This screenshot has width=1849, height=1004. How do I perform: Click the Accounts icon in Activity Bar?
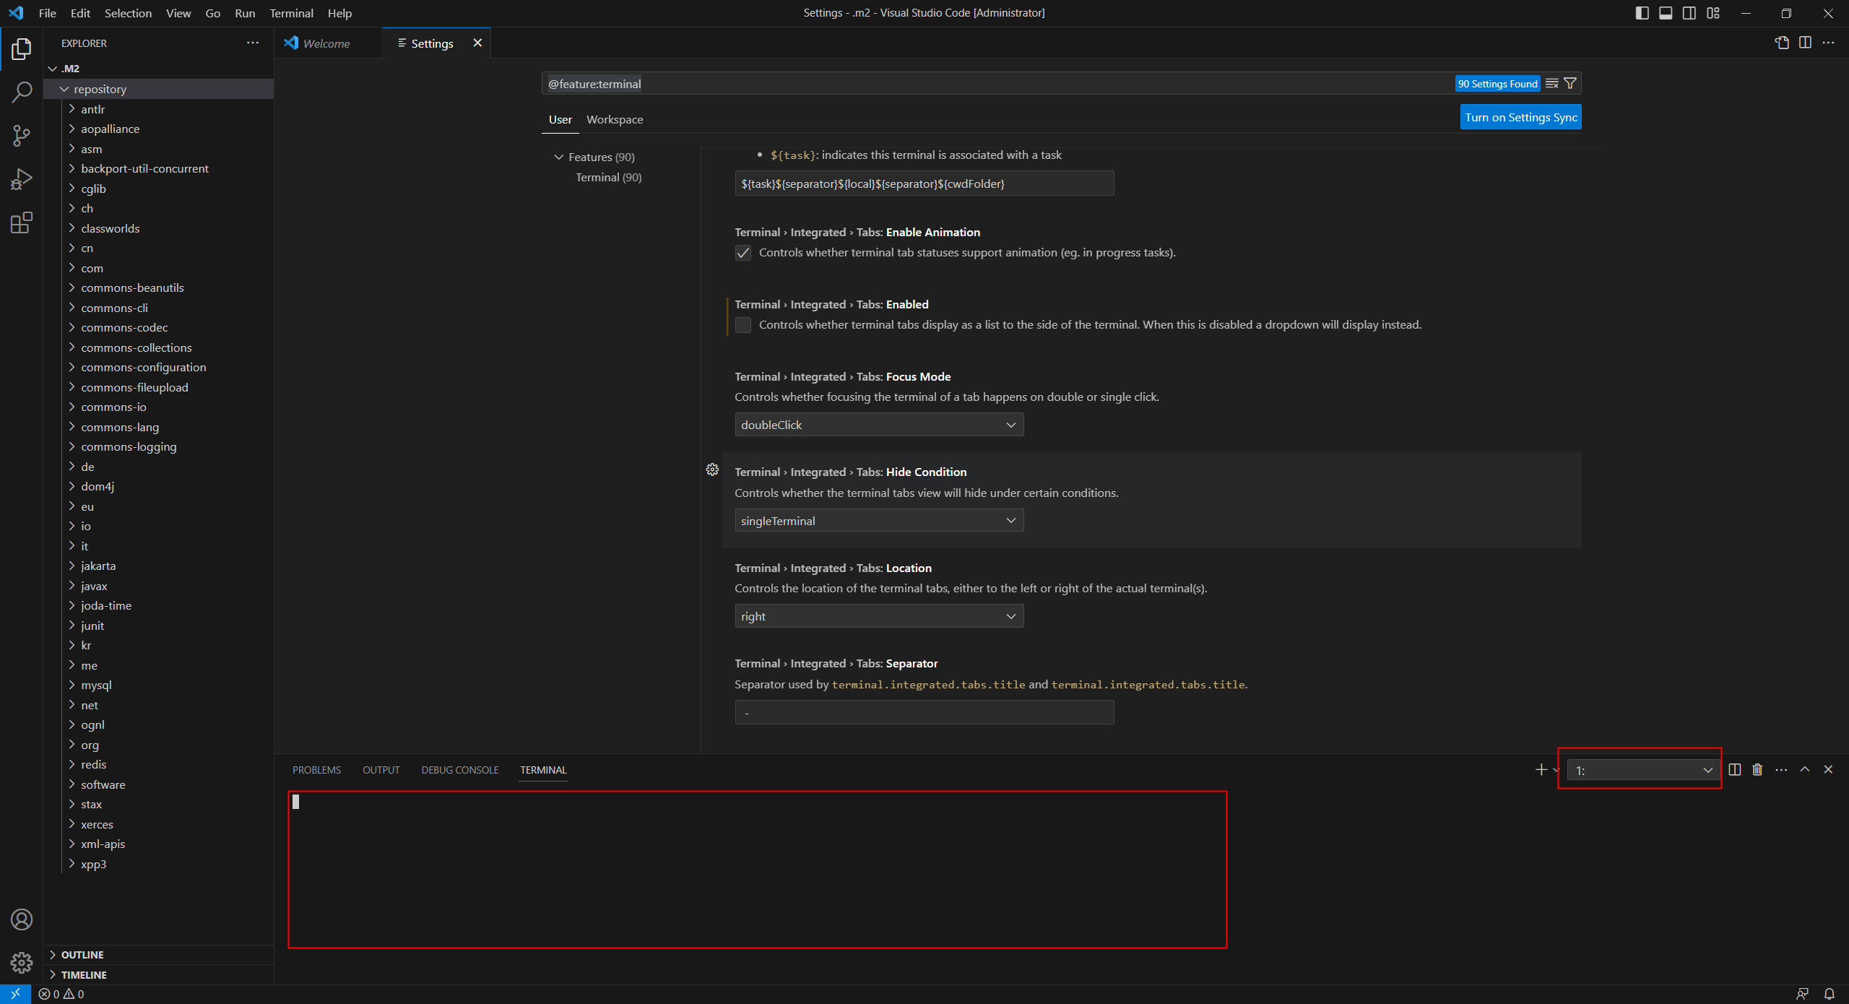coord(22,919)
